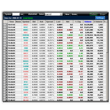The width and height of the screenshot is (110, 110).
Task: Switch to the Prev view
Action: [x=103, y=14]
